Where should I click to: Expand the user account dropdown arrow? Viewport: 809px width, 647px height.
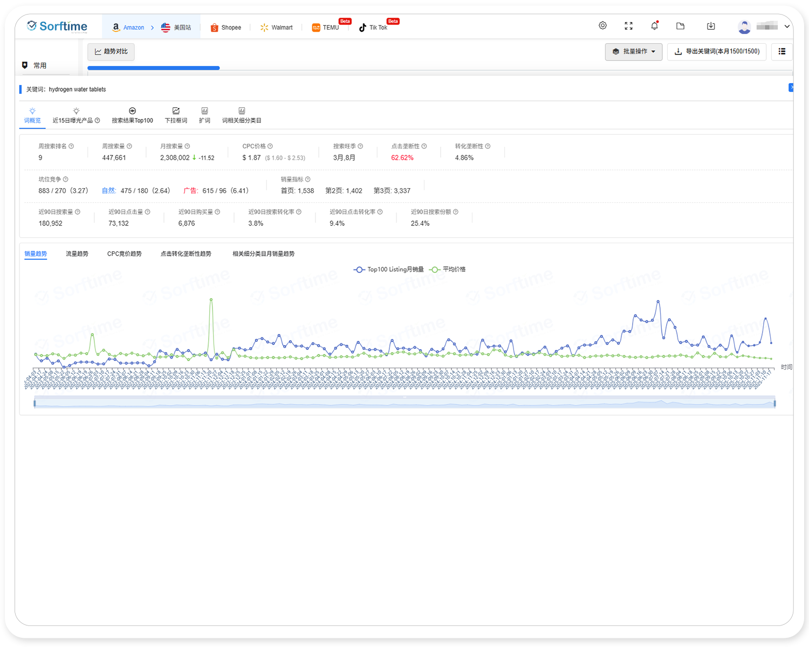pos(787,26)
